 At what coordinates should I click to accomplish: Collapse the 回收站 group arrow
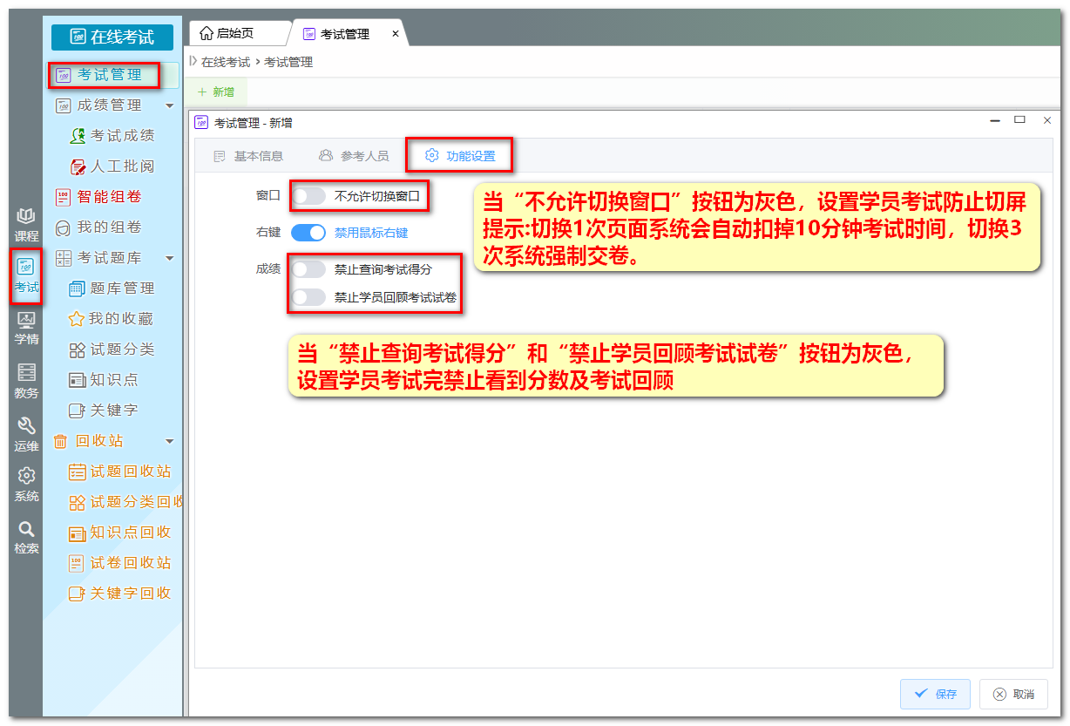click(x=170, y=441)
